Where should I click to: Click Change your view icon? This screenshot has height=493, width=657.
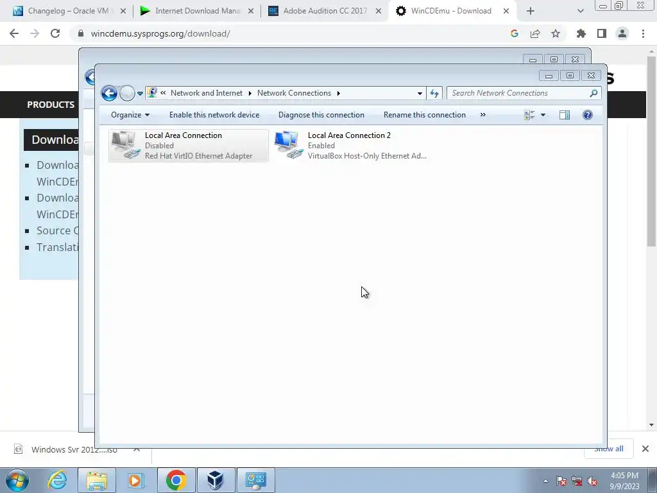529,115
